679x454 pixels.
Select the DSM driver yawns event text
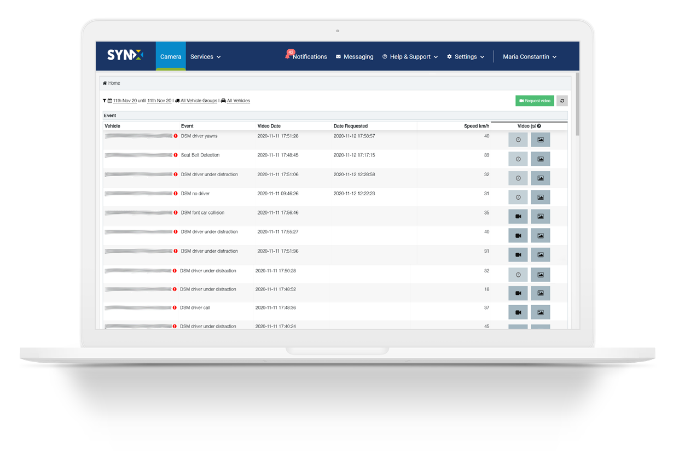click(199, 136)
